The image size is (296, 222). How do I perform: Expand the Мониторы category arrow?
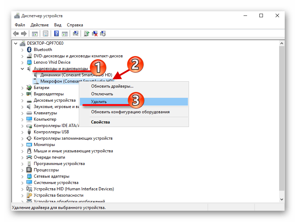click(x=23, y=145)
